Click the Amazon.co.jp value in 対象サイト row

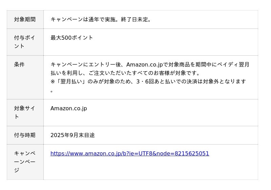(69, 109)
